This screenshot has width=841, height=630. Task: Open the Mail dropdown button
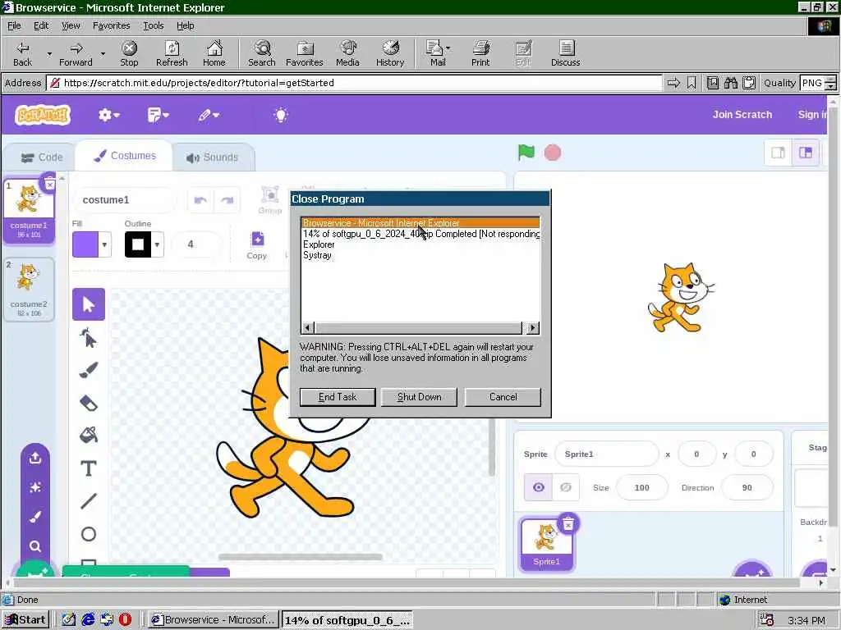(x=448, y=48)
